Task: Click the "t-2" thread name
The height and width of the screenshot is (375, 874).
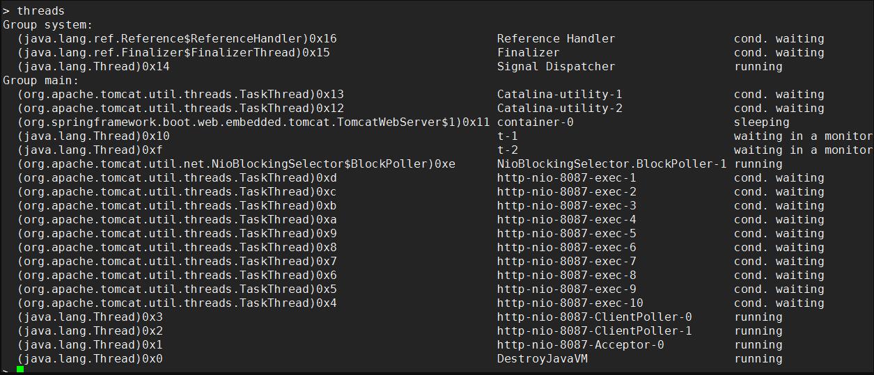Action: [x=507, y=150]
